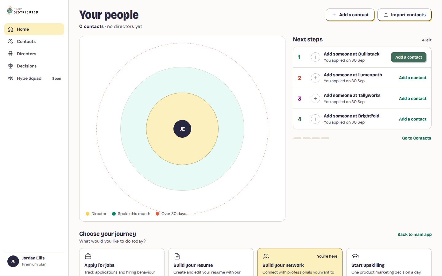
Task: Open the Directors section
Action: 34,54
